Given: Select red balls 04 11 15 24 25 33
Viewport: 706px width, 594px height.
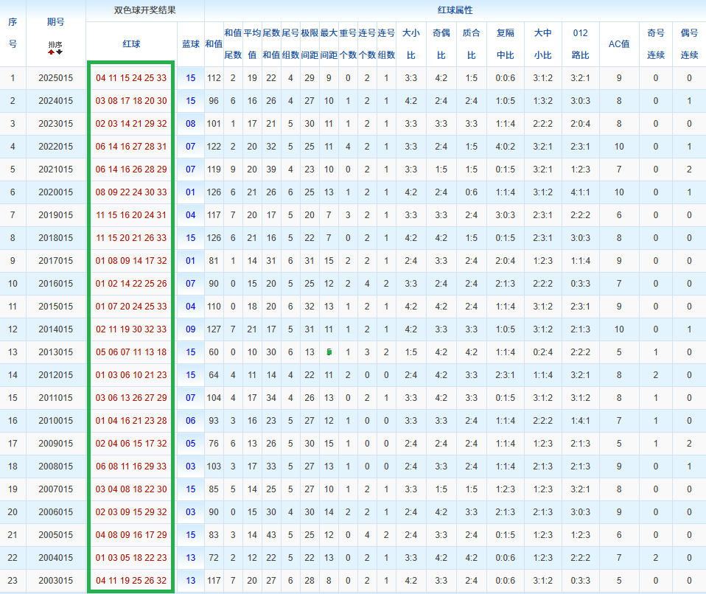Looking at the screenshot, I should pos(131,78).
